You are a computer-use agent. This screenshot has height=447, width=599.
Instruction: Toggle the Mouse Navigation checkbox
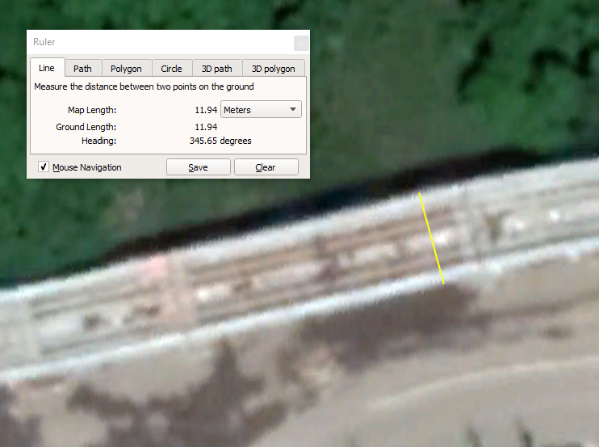pos(44,167)
